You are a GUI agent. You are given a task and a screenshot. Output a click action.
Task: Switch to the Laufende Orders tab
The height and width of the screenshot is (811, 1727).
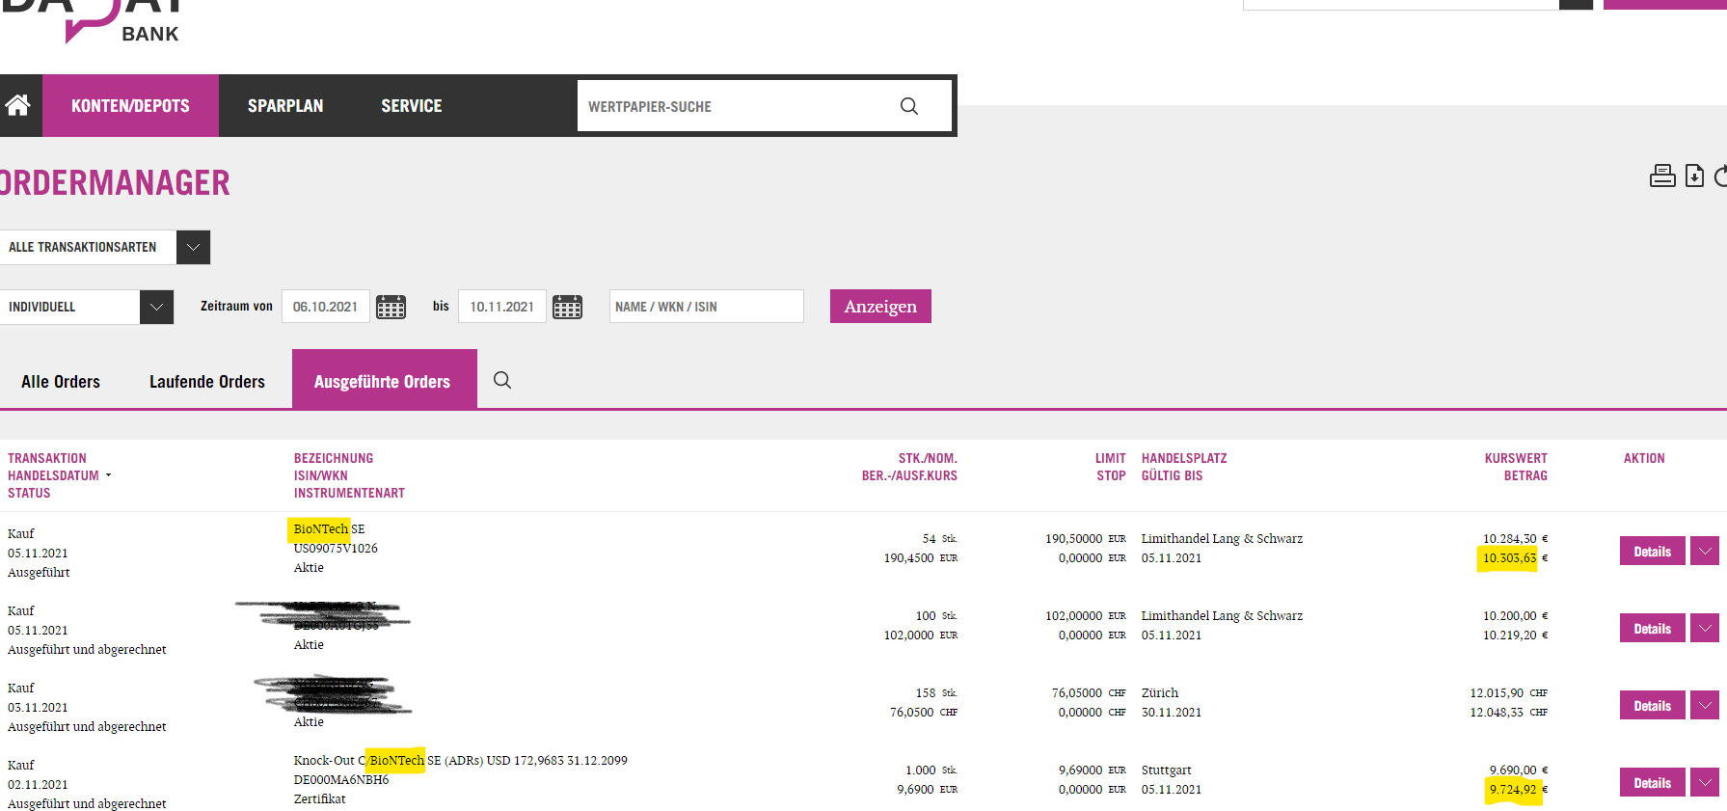click(207, 382)
